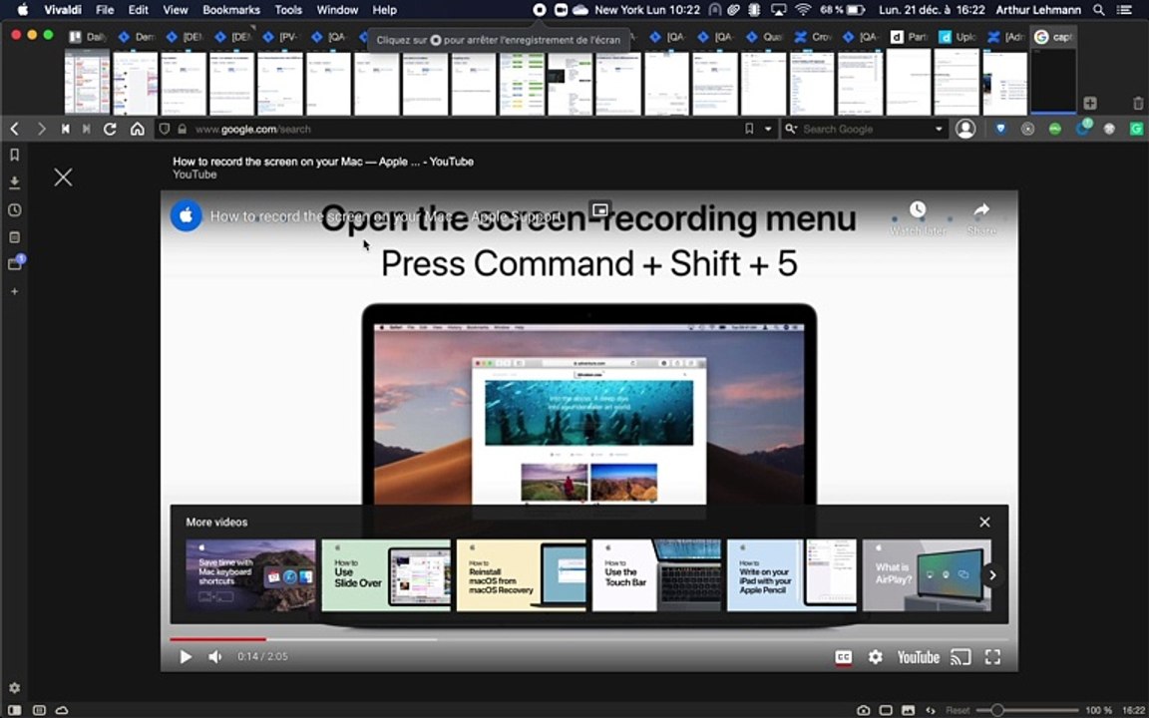Close the More videos panel
This screenshot has width=1149, height=718.
984,522
